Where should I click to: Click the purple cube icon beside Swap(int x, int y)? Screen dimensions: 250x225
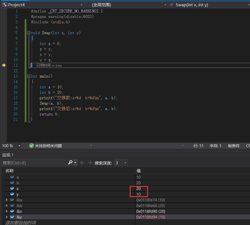tap(172, 5)
